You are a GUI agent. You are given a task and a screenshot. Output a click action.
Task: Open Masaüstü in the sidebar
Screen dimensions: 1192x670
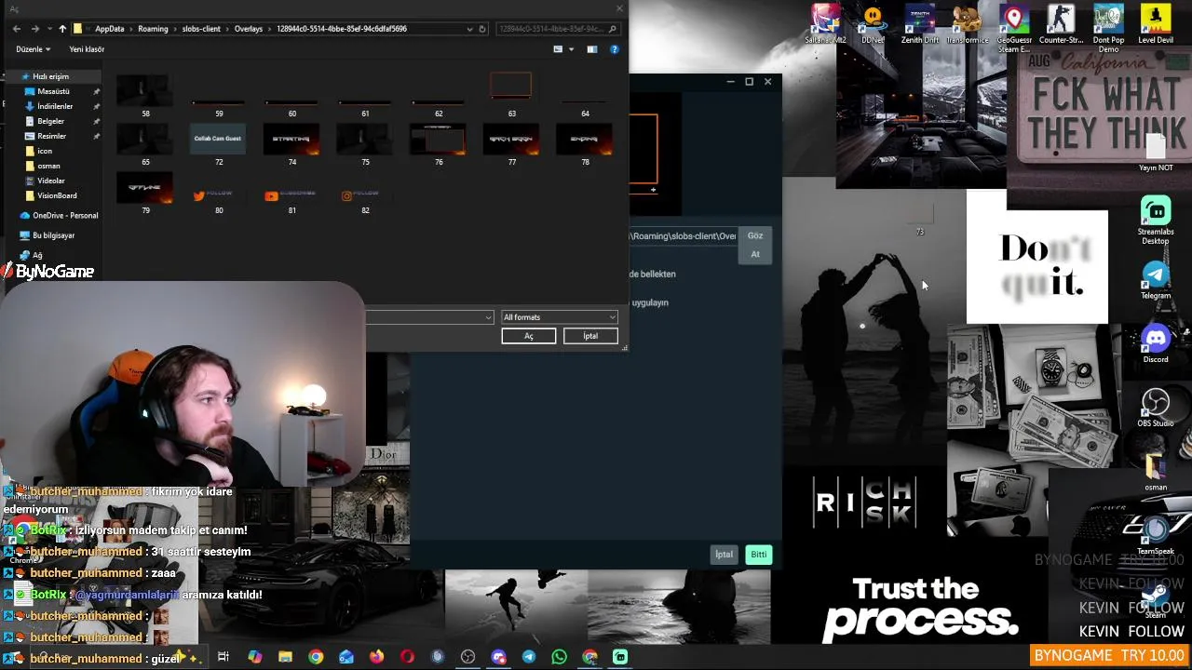[x=53, y=91]
